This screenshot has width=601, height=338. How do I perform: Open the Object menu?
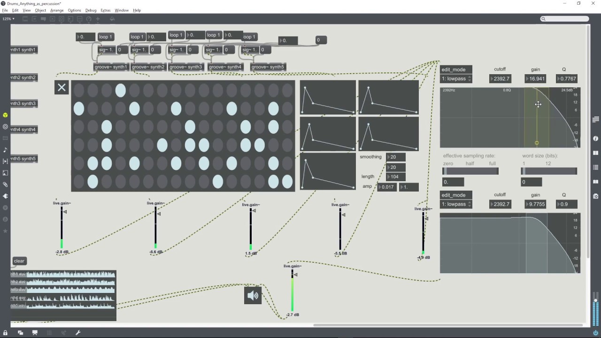tap(40, 10)
